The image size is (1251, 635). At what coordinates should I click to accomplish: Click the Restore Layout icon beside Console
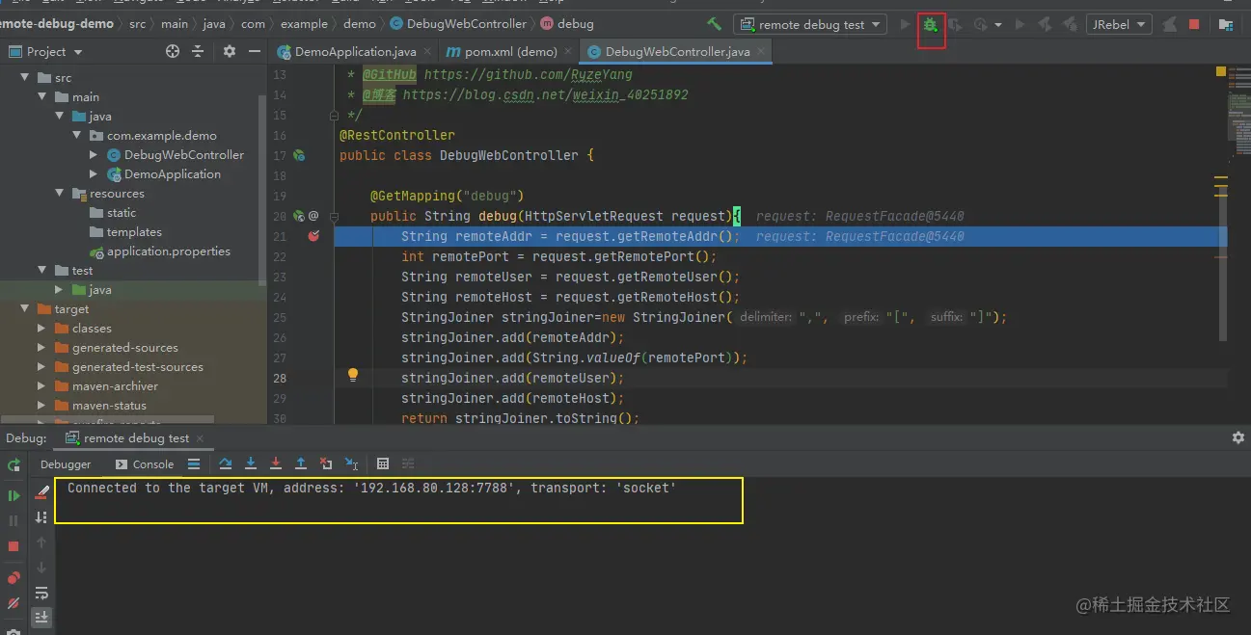click(194, 463)
